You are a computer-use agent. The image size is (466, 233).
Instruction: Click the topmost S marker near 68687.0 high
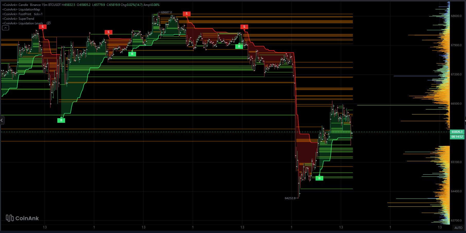click(x=187, y=14)
